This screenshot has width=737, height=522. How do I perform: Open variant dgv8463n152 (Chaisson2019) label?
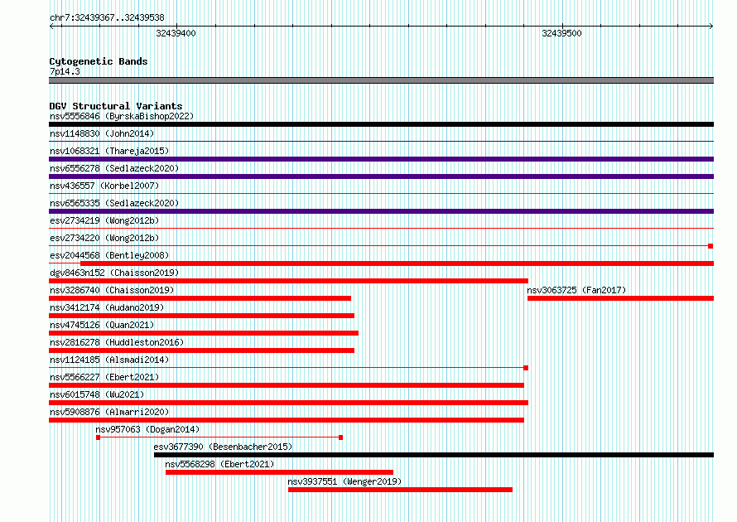click(114, 273)
